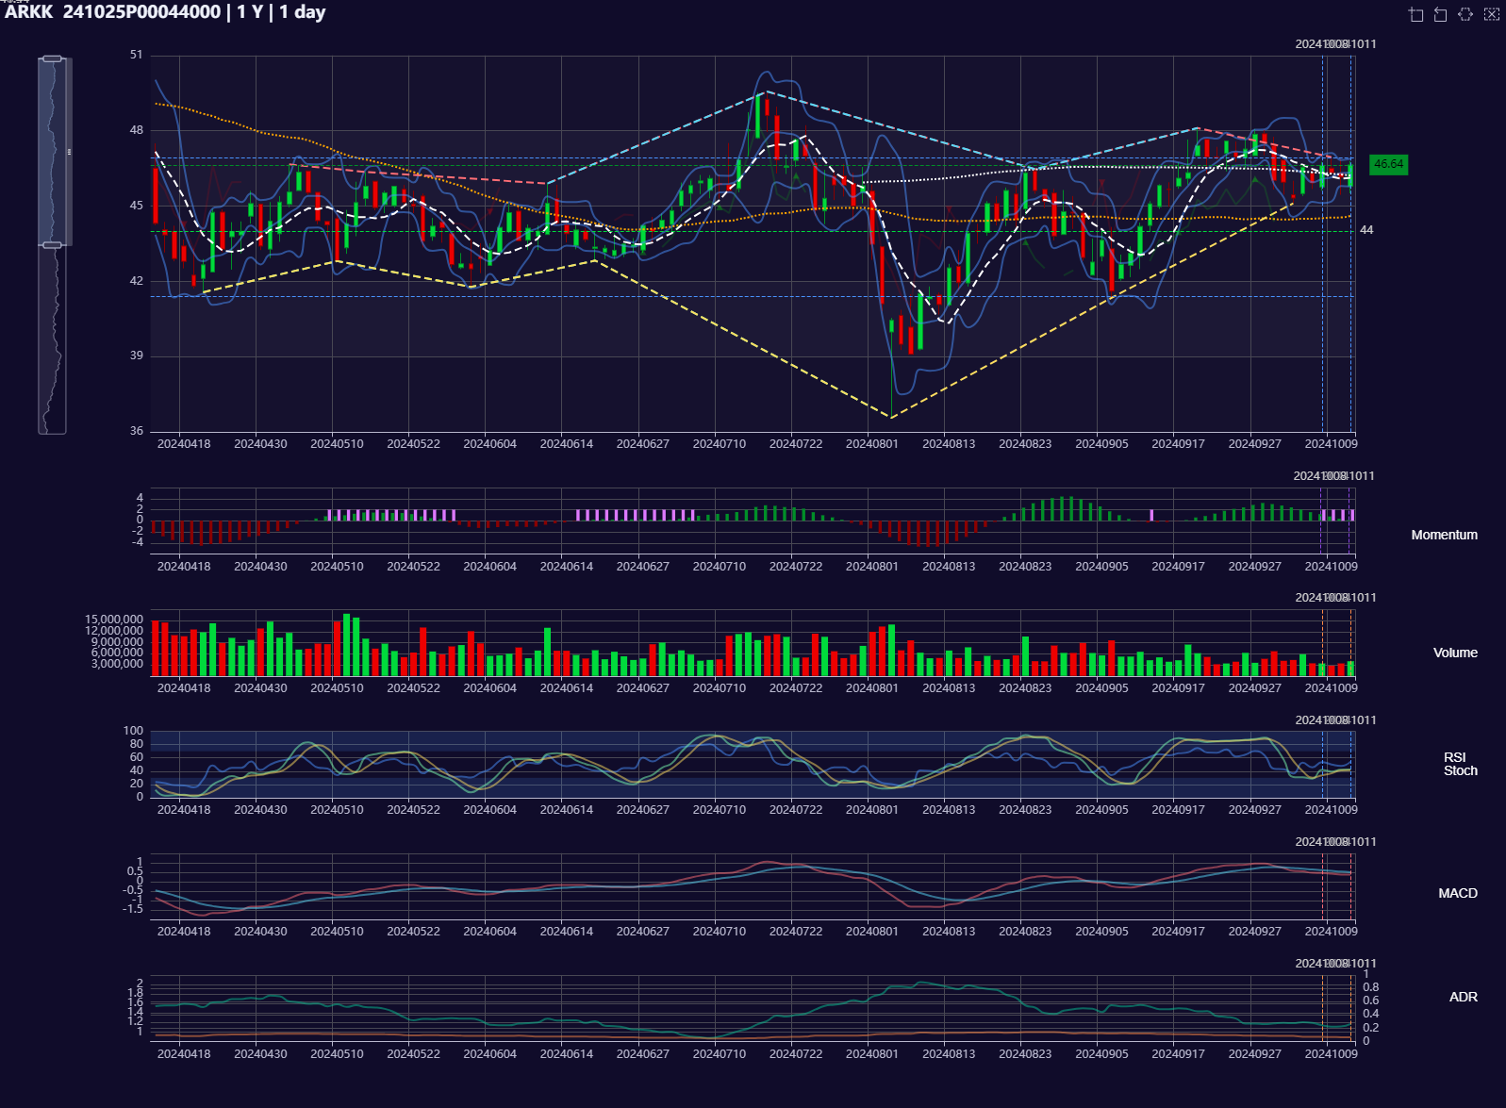Screen dimensions: 1506x1108
Task: Click the ADR panel label
Action: [1463, 997]
